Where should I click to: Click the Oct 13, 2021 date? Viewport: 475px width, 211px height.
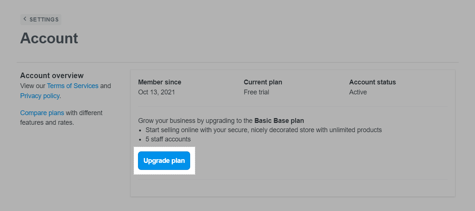156,92
